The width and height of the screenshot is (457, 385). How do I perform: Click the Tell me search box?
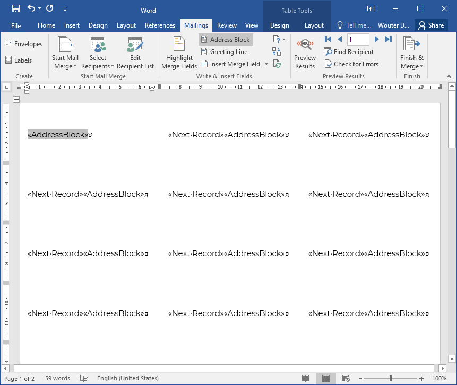click(x=354, y=25)
